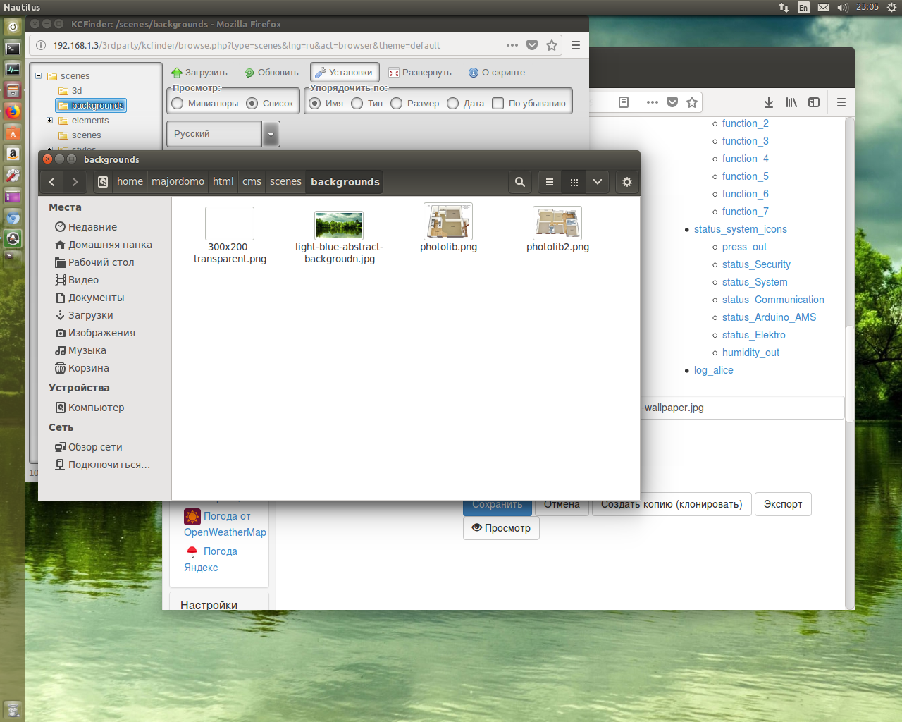Select the Миниатюры view radio button
Viewport: 902px width, 722px height.
178,104
